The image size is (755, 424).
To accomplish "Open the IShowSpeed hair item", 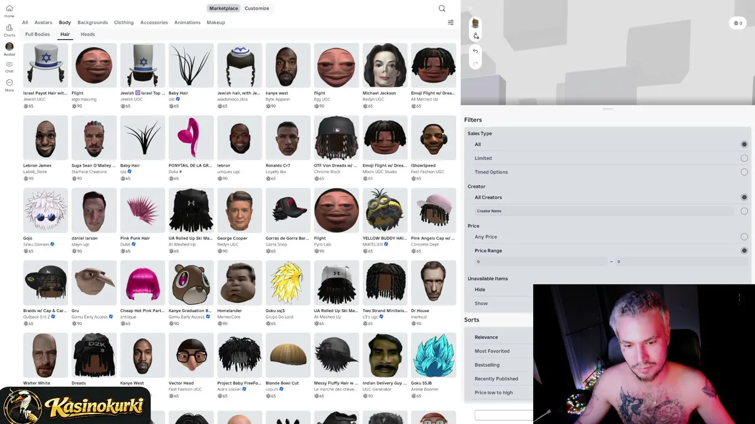I will click(x=434, y=148).
